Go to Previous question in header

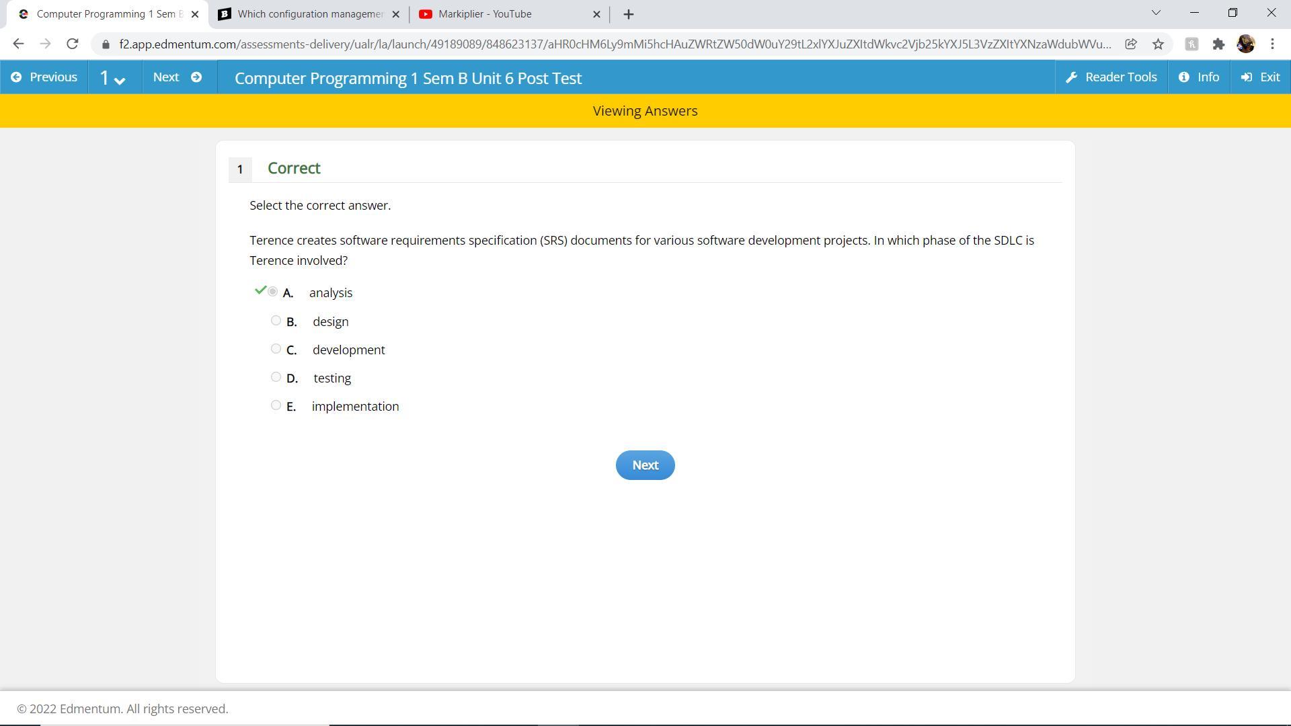[44, 77]
